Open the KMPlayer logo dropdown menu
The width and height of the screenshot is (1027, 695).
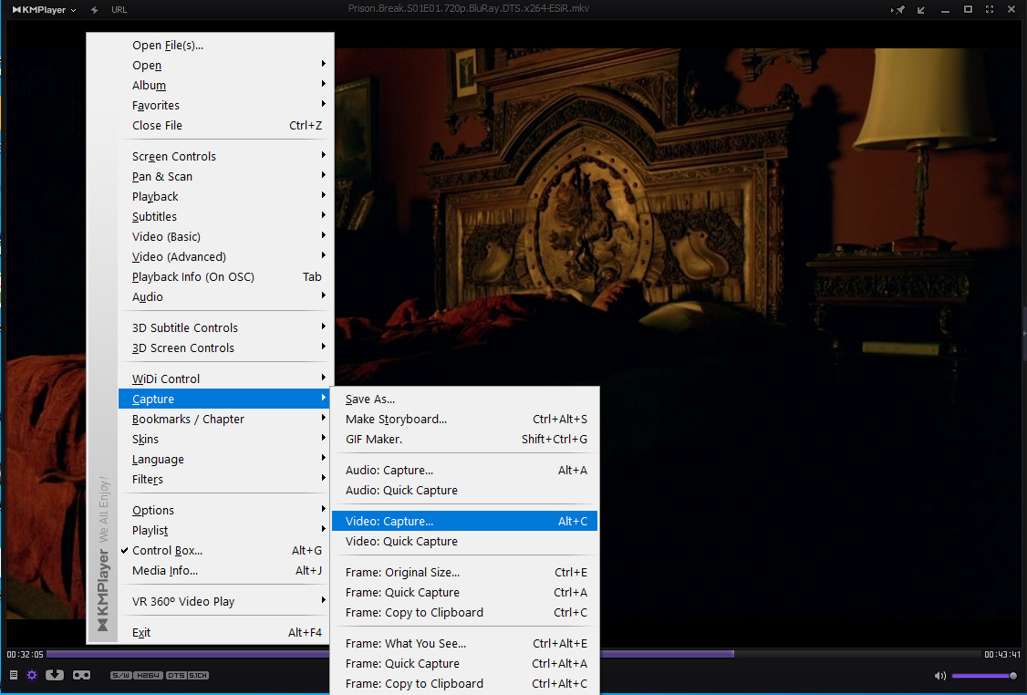[x=44, y=10]
